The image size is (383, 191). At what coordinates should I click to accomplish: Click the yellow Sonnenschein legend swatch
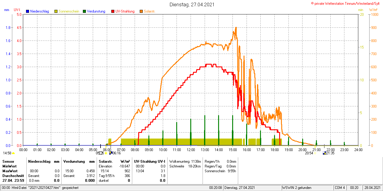click(56, 11)
